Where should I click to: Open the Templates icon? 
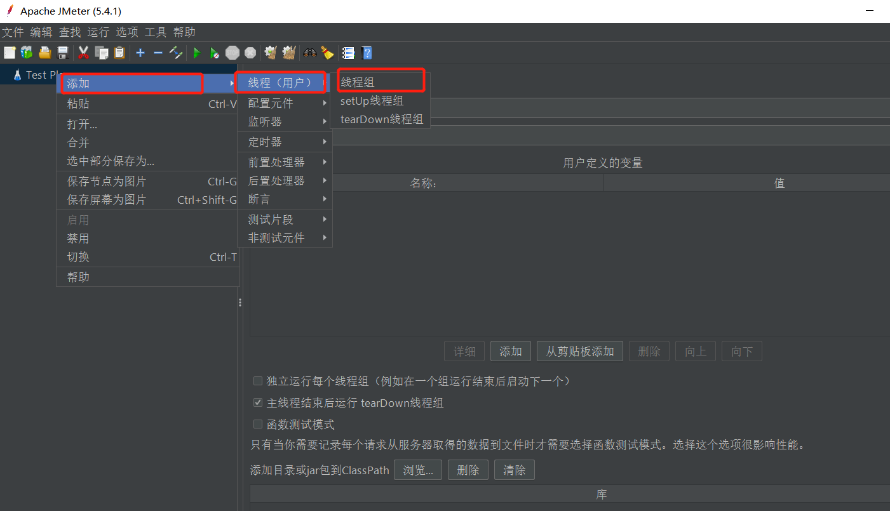click(x=27, y=53)
